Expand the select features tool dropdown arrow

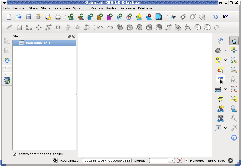coord(225,60)
